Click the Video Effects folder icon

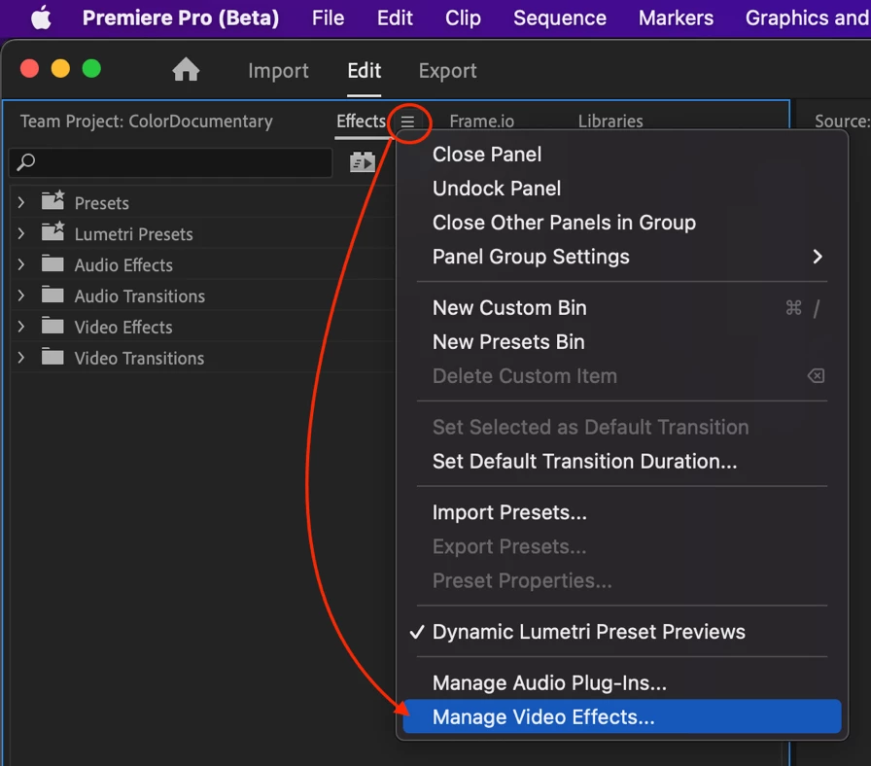pos(52,326)
